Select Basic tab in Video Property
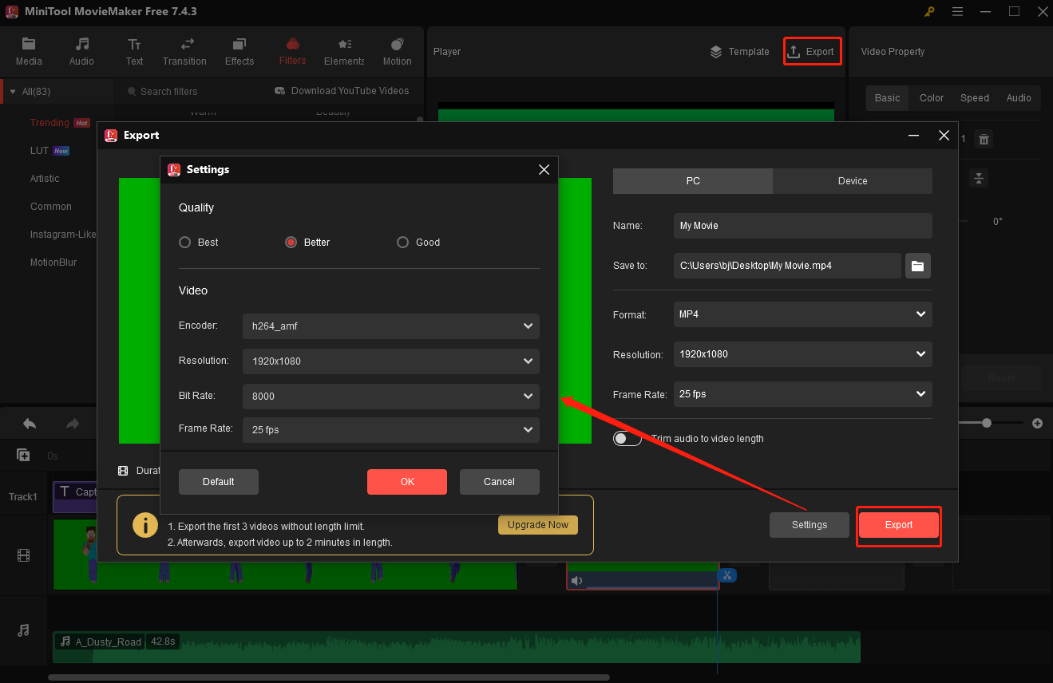 887,98
